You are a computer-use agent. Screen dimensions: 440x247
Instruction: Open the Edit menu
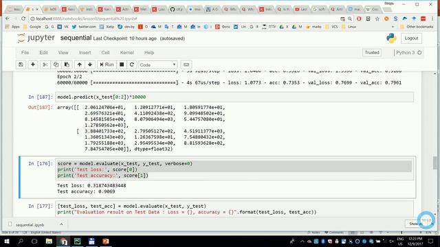(43, 53)
